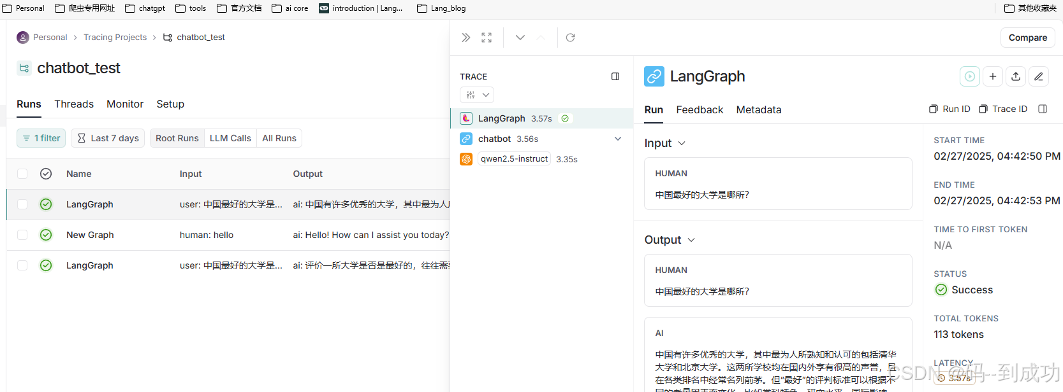Show Root Runs only
This screenshot has height=392, width=1063.
click(x=177, y=138)
